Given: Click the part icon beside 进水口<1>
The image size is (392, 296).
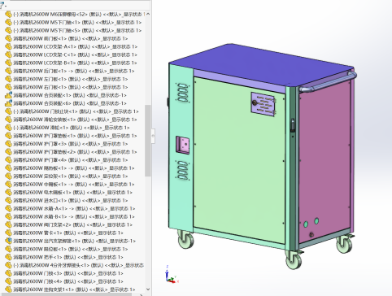Looking at the screenshot, I should point(8,200).
